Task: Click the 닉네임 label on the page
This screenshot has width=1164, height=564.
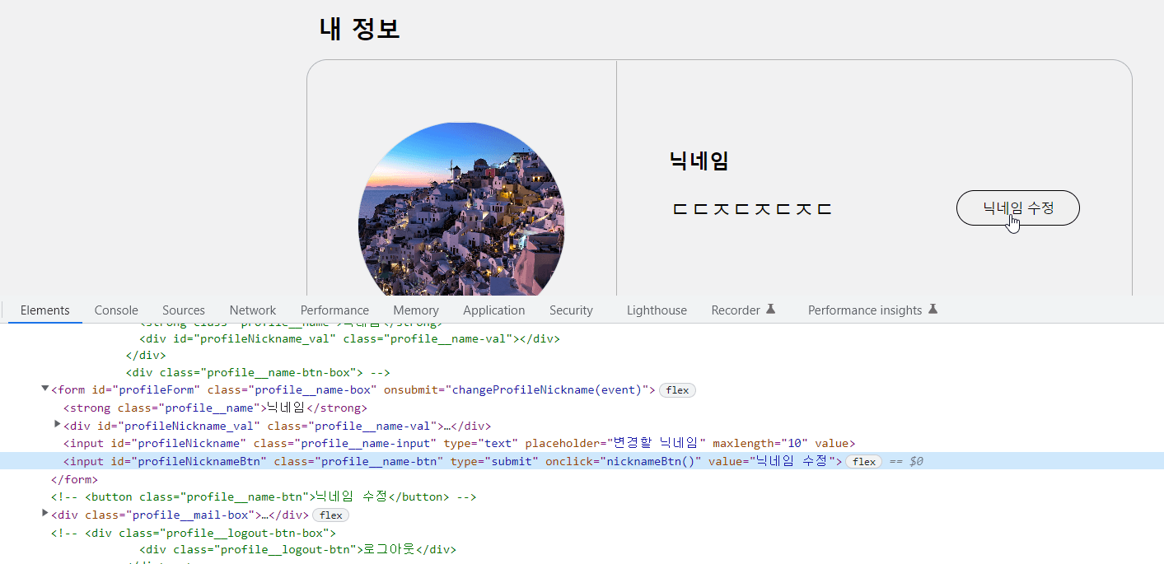Action: (699, 161)
